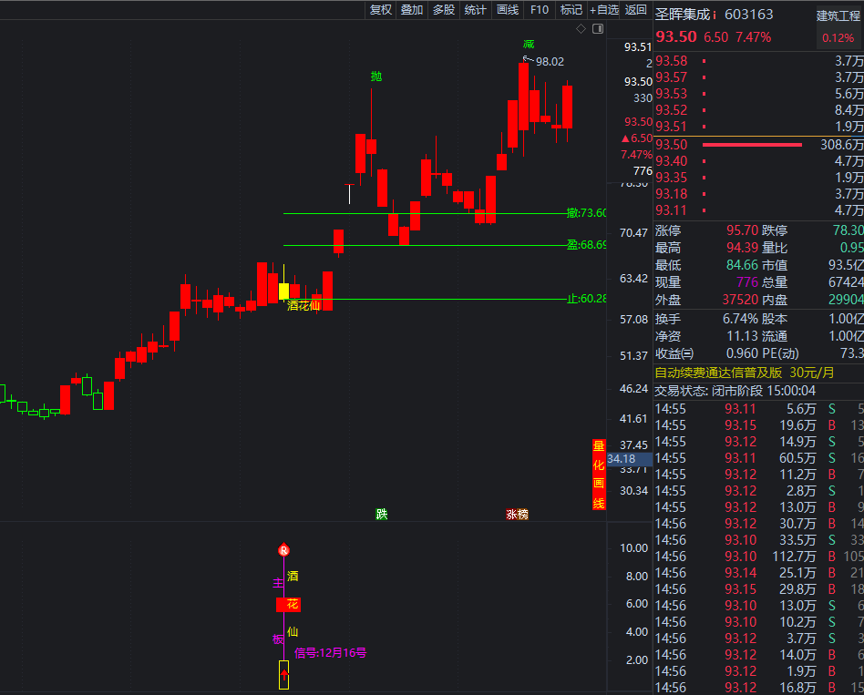Click the diamond icon above chart
This screenshot has height=695, width=864.
[x=581, y=29]
